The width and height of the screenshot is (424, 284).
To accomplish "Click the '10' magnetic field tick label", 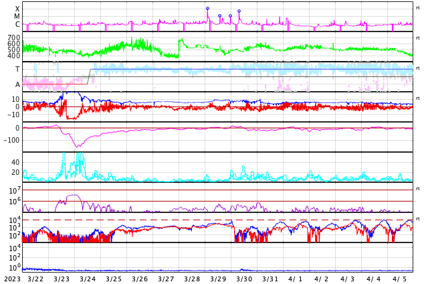I will tap(15, 99).
